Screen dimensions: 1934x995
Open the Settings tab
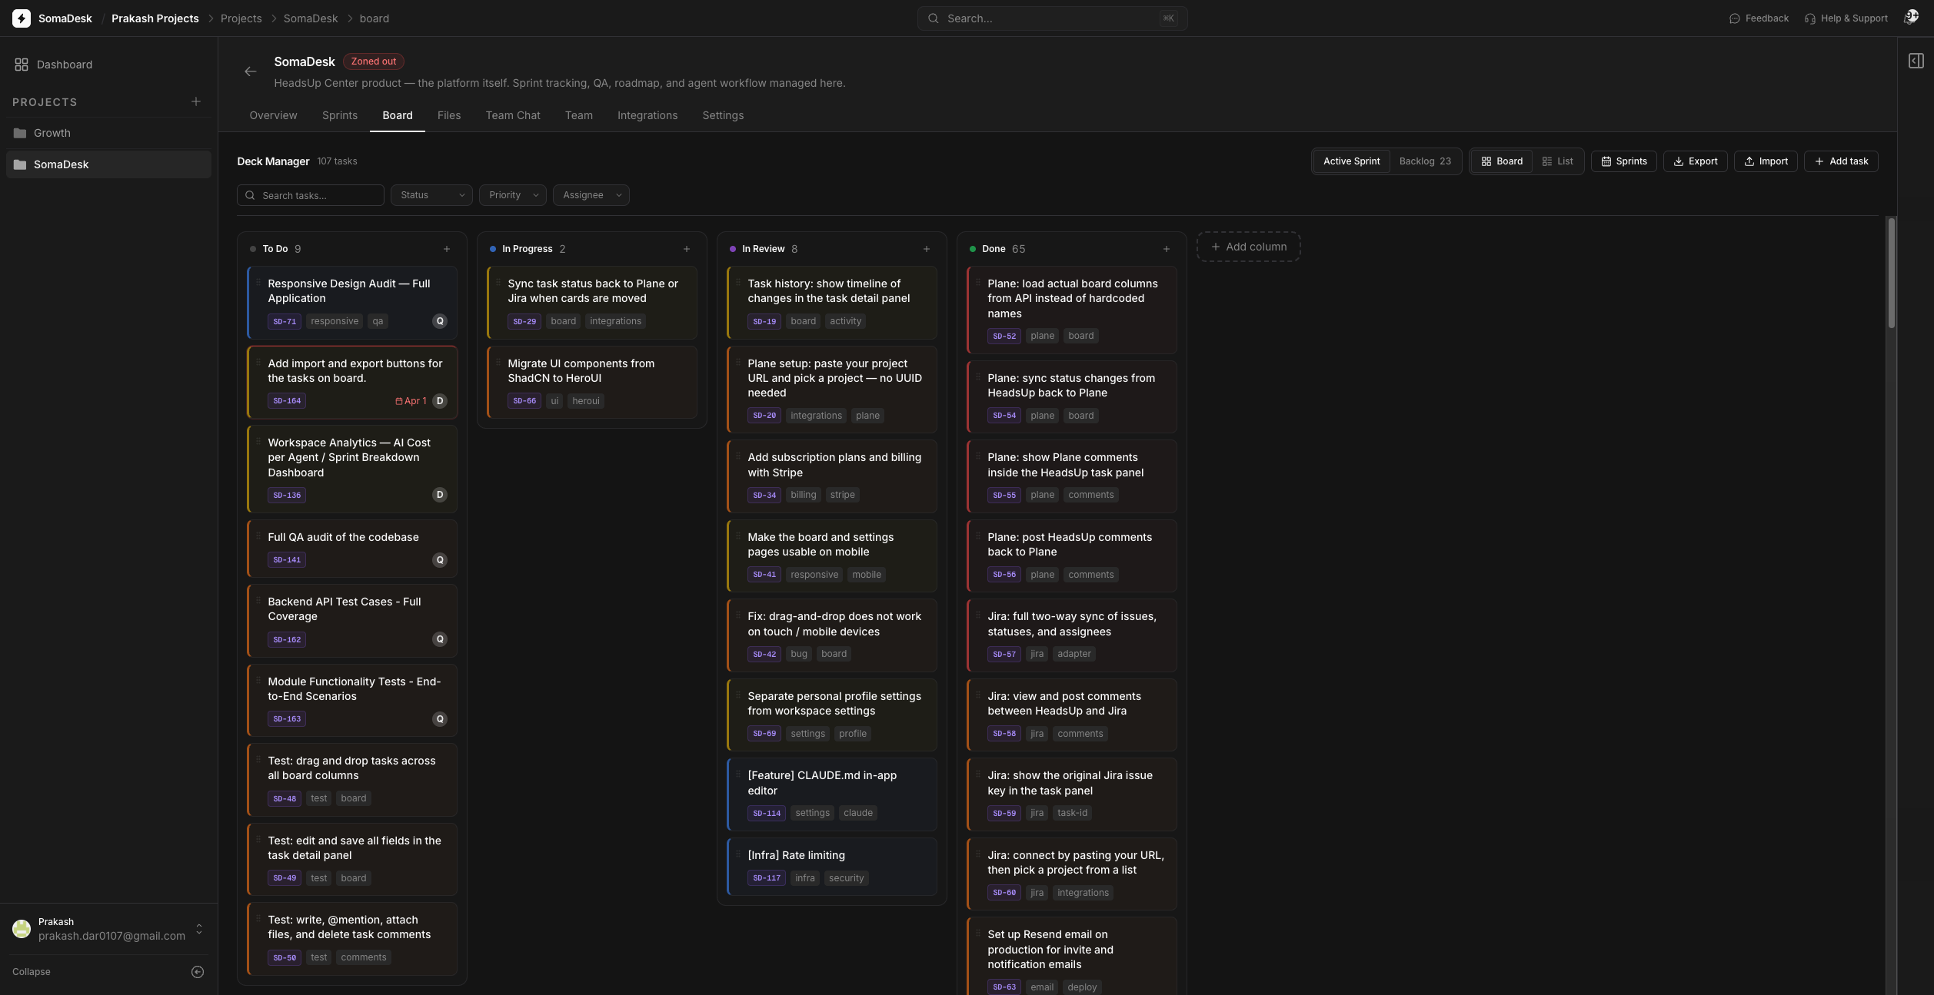723,115
